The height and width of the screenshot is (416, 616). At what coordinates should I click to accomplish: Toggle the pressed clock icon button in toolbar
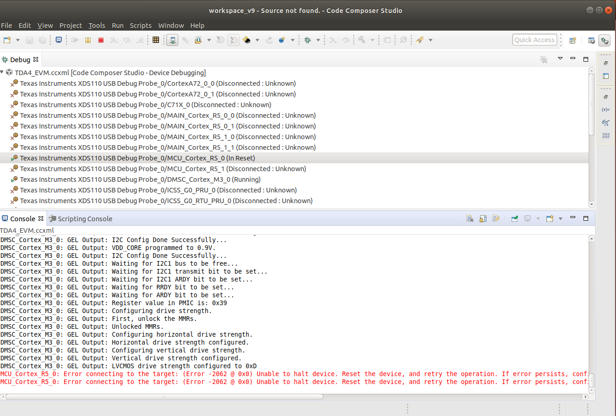tap(233, 40)
